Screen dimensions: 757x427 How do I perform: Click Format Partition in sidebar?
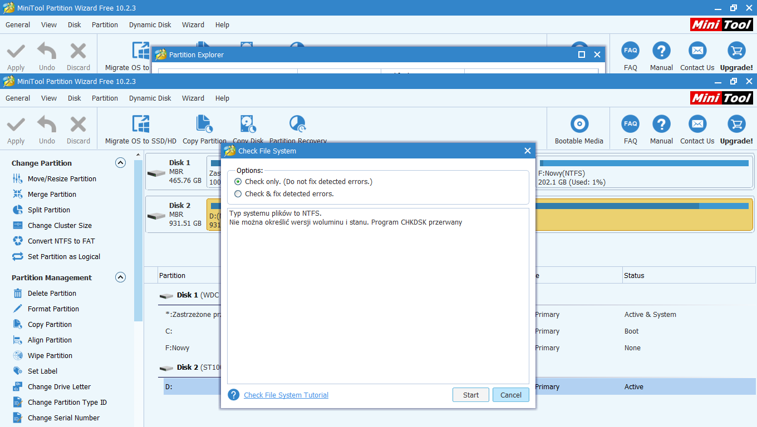pyautogui.click(x=53, y=309)
